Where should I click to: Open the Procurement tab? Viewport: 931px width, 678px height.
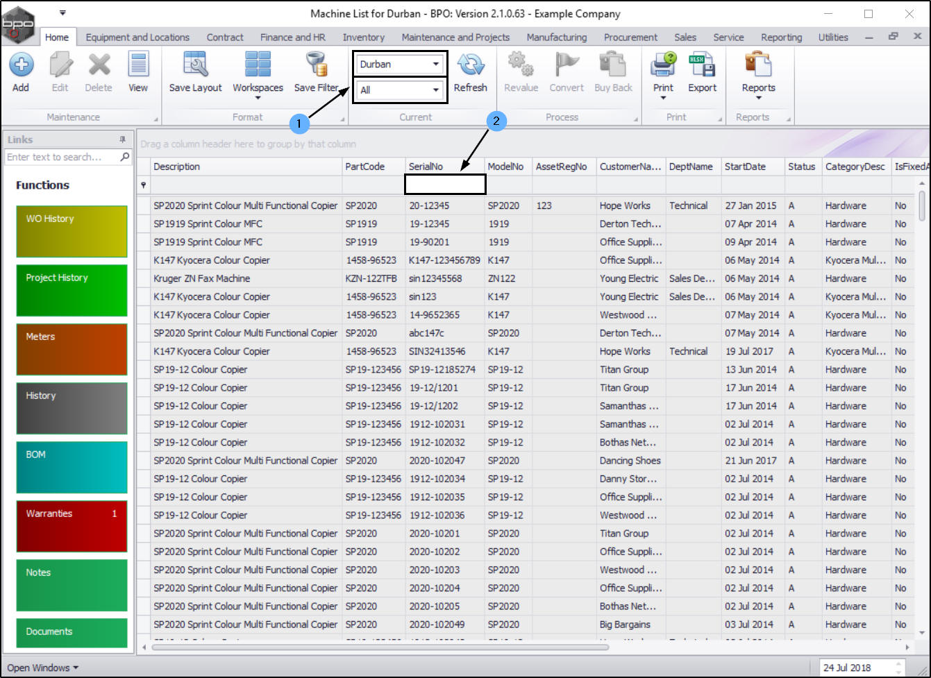coord(630,37)
